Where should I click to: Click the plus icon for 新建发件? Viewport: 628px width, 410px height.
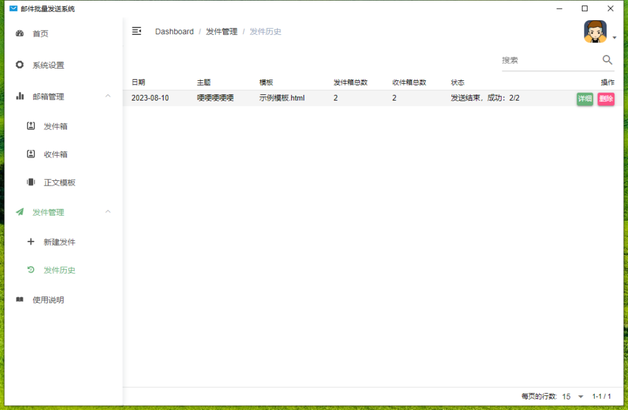31,241
